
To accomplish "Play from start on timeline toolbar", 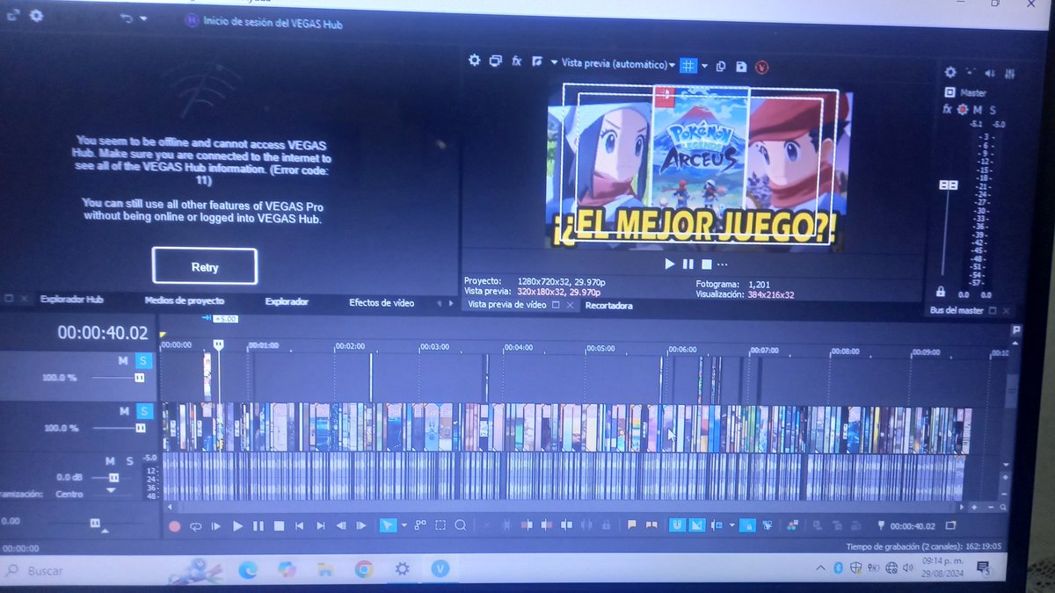I will (216, 526).
